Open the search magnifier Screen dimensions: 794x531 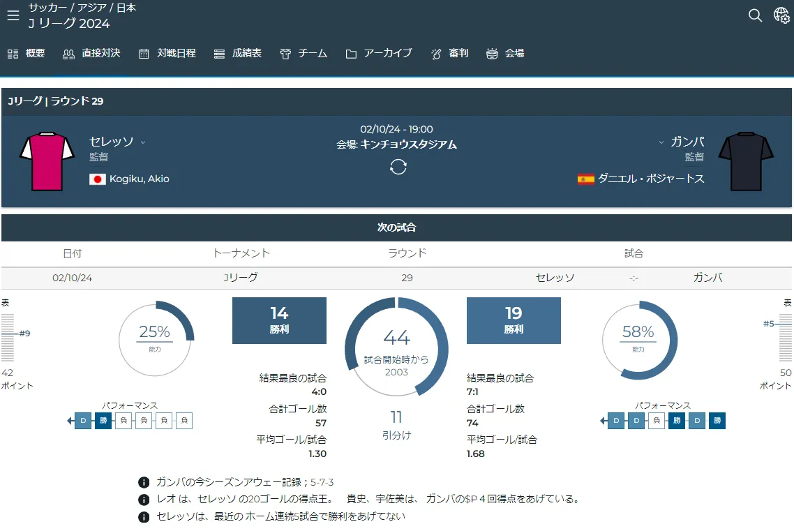pos(755,15)
